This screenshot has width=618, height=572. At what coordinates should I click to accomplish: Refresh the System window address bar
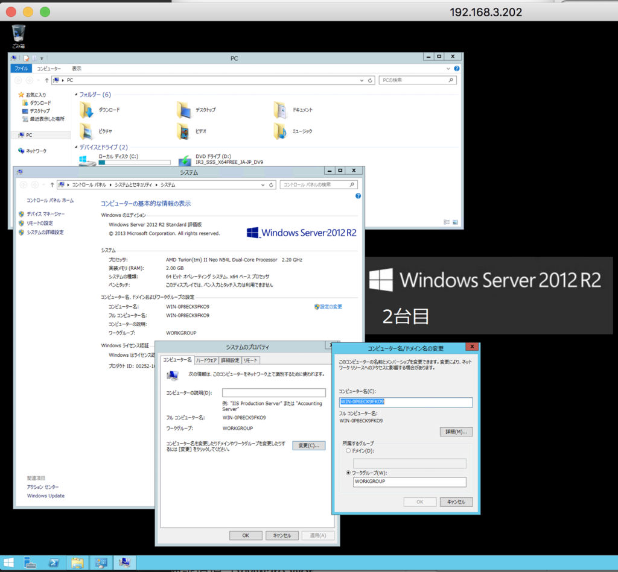[271, 185]
